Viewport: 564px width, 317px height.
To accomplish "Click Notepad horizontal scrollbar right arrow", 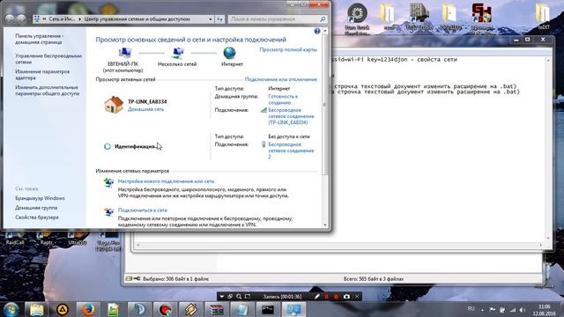I will point(540,245).
